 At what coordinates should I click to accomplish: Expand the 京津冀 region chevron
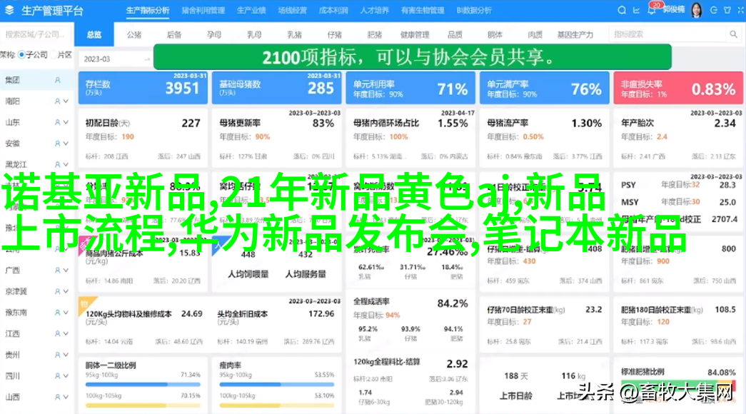coord(66,291)
